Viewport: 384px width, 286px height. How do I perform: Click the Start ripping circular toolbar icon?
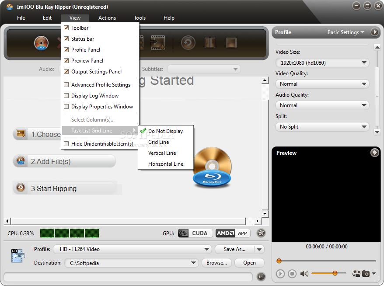coord(188,43)
